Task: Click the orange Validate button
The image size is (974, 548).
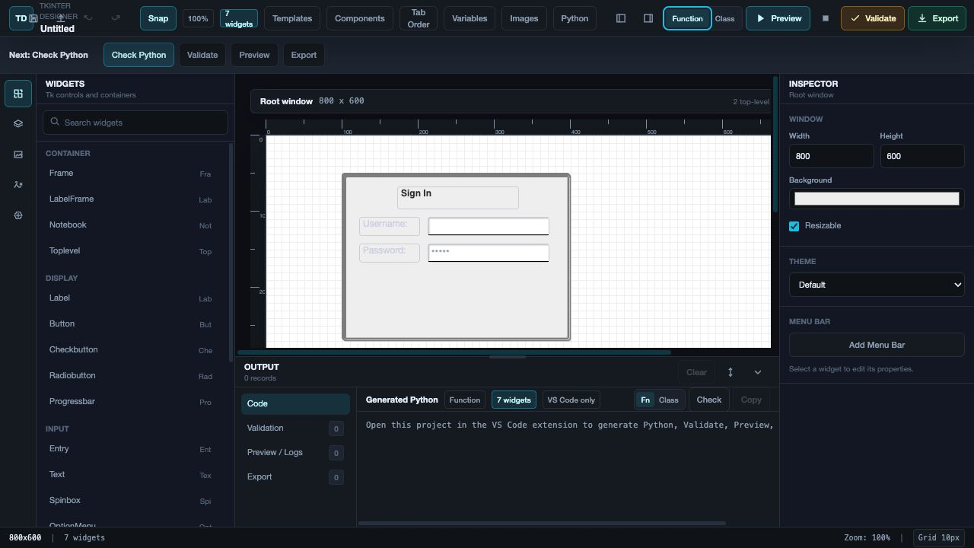Action: 872,18
